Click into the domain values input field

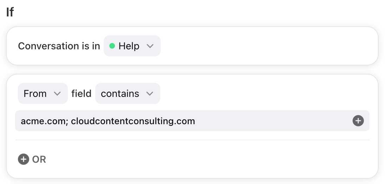pos(192,121)
